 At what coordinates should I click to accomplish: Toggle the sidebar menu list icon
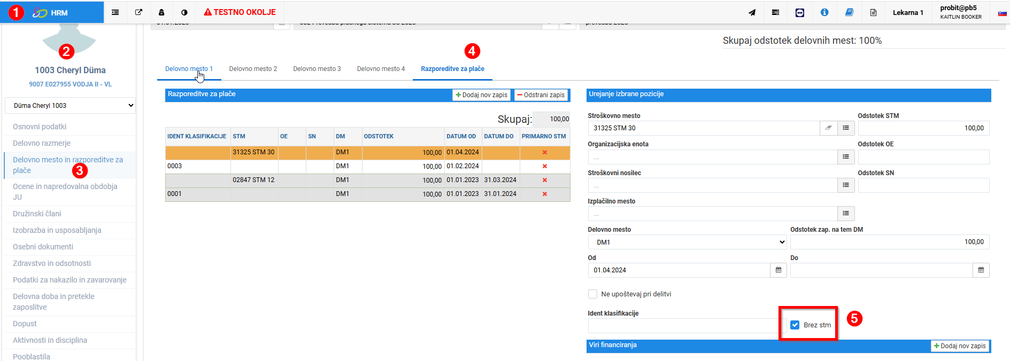115,12
